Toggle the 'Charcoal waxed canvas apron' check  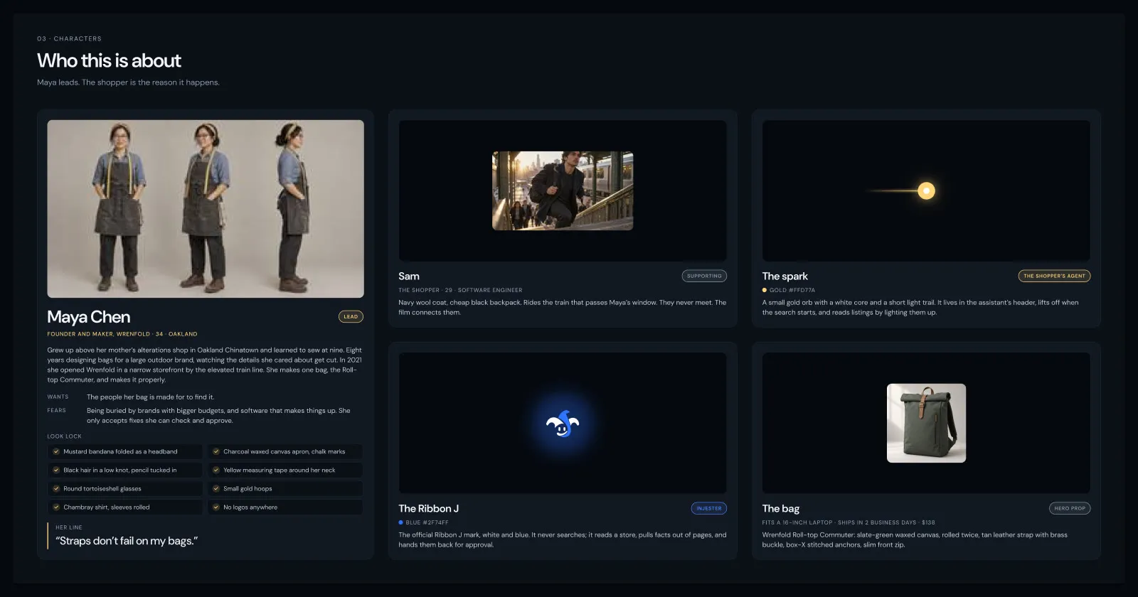point(216,451)
